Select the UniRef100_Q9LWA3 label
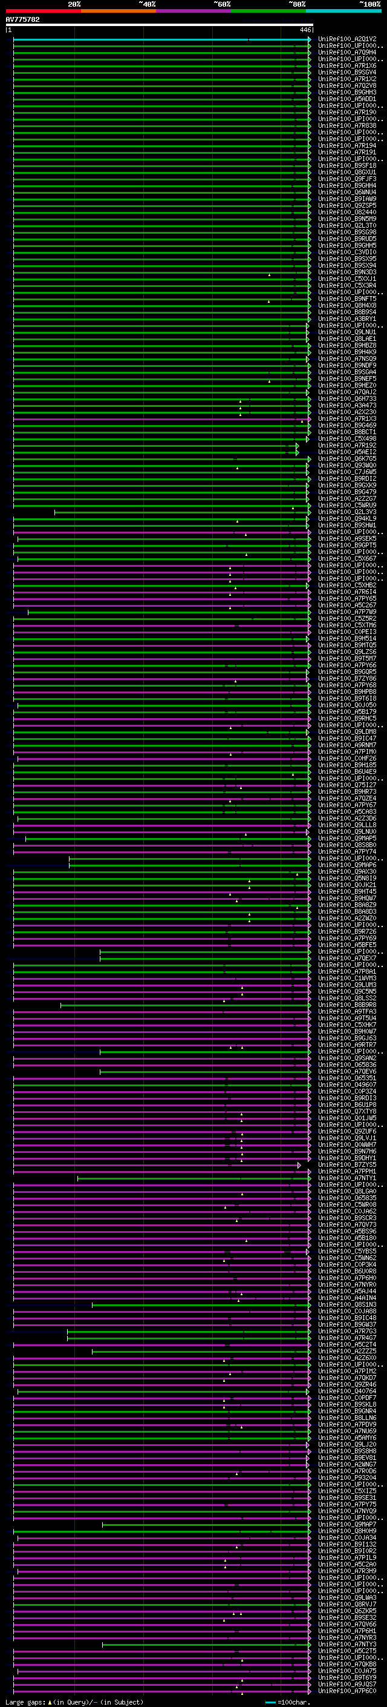387x1707 pixels. click(347, 1597)
